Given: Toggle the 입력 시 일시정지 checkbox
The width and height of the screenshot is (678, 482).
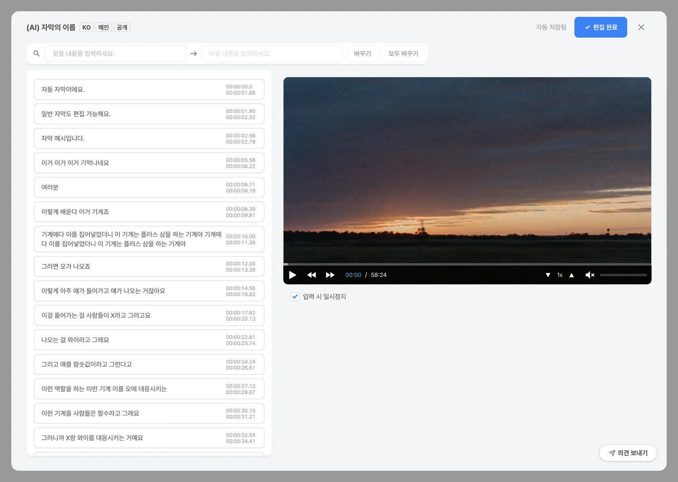Looking at the screenshot, I should [295, 297].
